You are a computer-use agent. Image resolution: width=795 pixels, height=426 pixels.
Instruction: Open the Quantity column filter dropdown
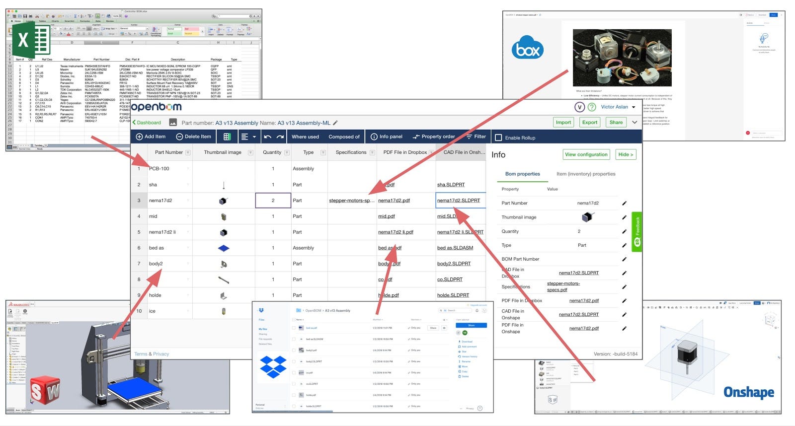(x=287, y=152)
